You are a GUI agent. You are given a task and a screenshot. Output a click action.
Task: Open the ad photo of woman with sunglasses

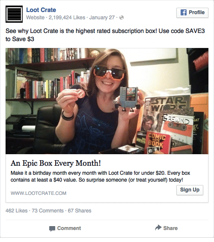pos(107,101)
